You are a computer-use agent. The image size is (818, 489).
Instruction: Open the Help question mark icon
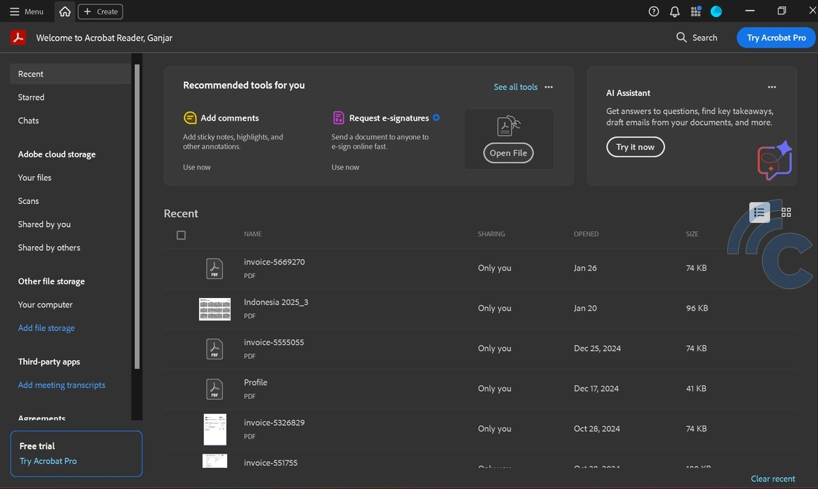[x=654, y=12]
